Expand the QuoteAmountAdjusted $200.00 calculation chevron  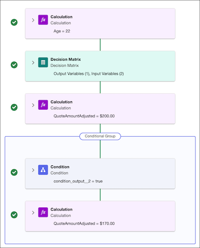(33, 105)
